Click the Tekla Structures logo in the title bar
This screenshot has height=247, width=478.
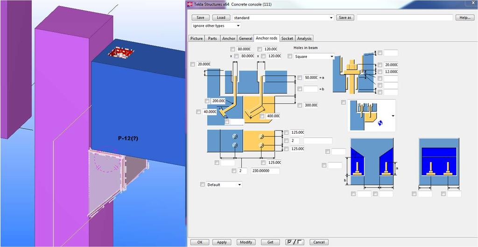(190, 4)
